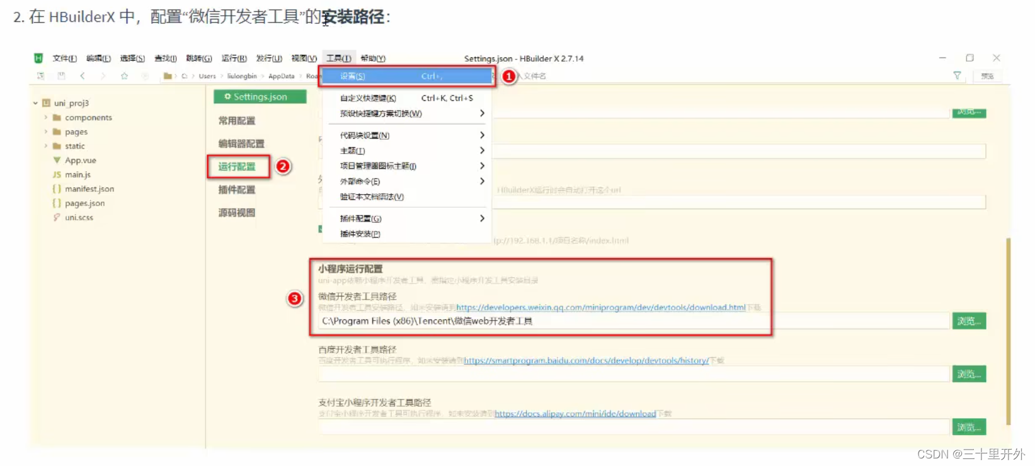
Task: Click the braces icon beside manifest.json
Action: [x=57, y=189]
